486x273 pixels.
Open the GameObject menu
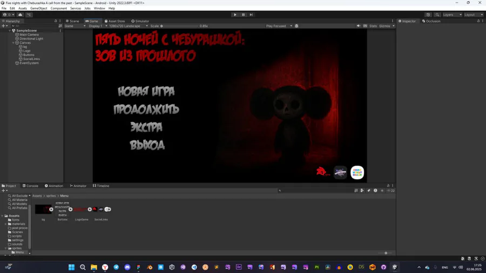pyautogui.click(x=39, y=8)
